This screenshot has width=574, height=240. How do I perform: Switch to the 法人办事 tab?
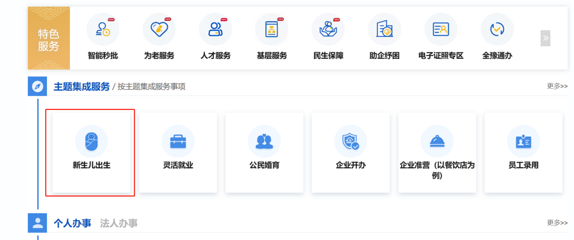coord(119,223)
